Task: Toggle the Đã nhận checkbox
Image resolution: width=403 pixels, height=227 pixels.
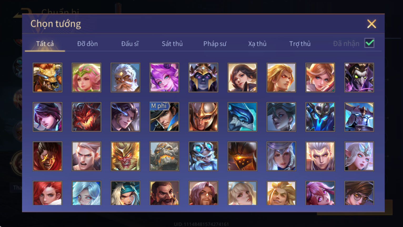Action: coord(369,43)
